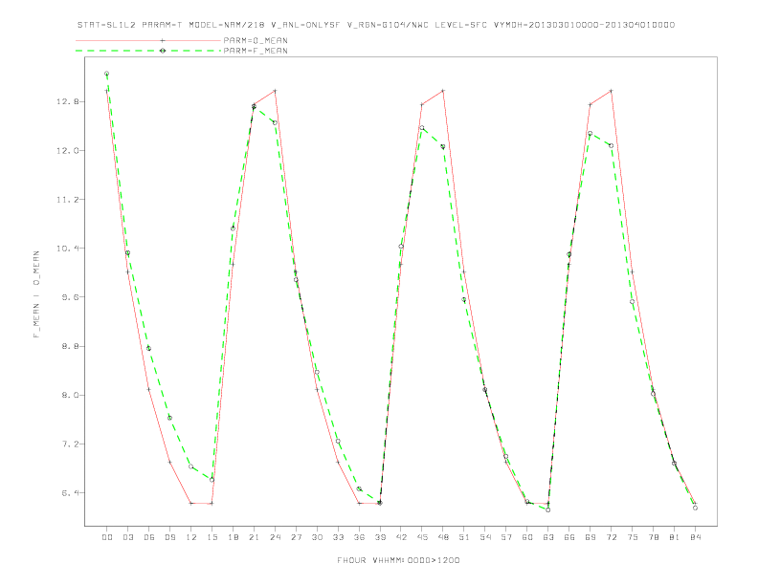Click forecast hour label 45 on x-axis
Screen dimensions: 758x585
tap(422, 537)
